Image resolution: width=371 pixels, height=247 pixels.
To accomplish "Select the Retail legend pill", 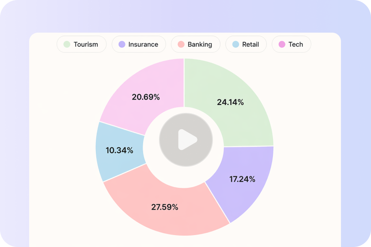I will 246,44.
